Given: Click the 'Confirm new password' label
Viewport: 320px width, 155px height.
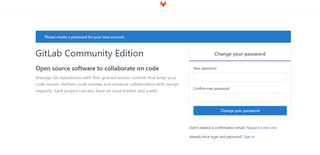Looking at the screenshot, I should point(211,89).
